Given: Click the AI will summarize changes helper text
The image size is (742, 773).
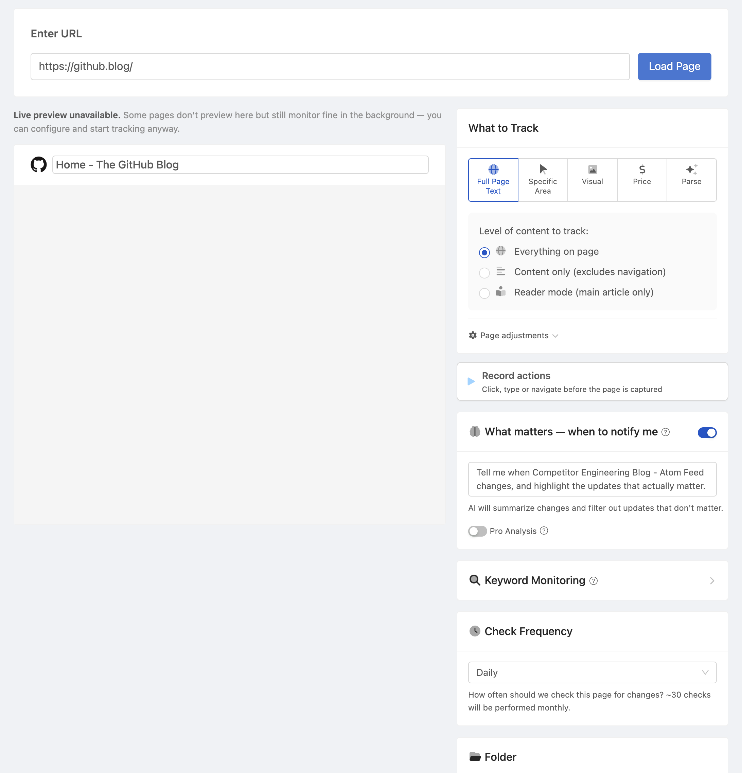Looking at the screenshot, I should [595, 508].
